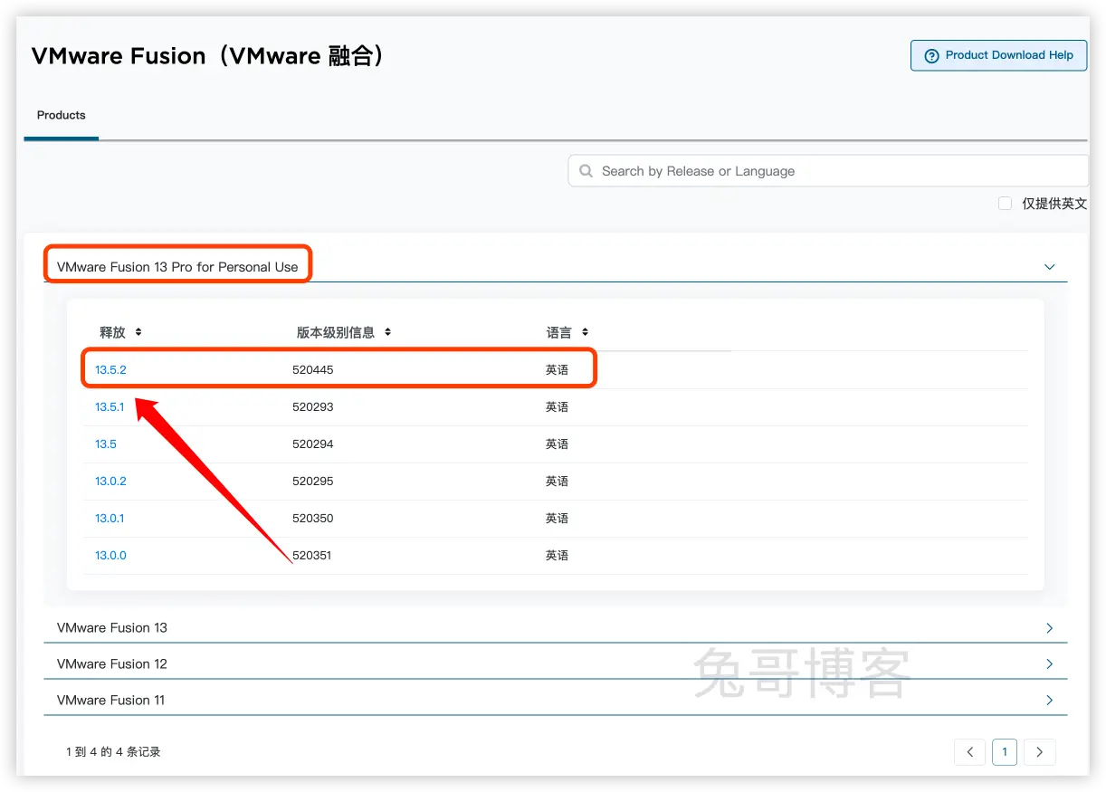Select build number 520351
The width and height of the screenshot is (1106, 792).
pos(312,556)
